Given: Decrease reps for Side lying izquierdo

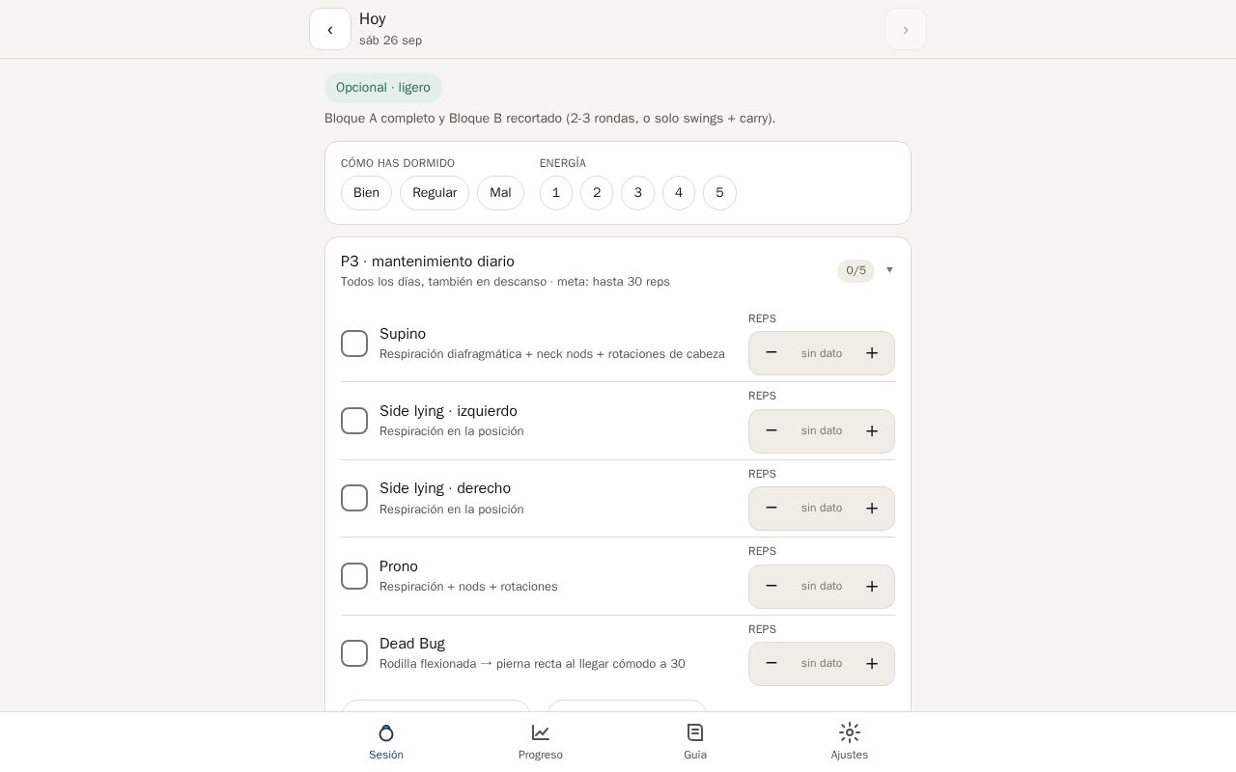Looking at the screenshot, I should tap(772, 431).
